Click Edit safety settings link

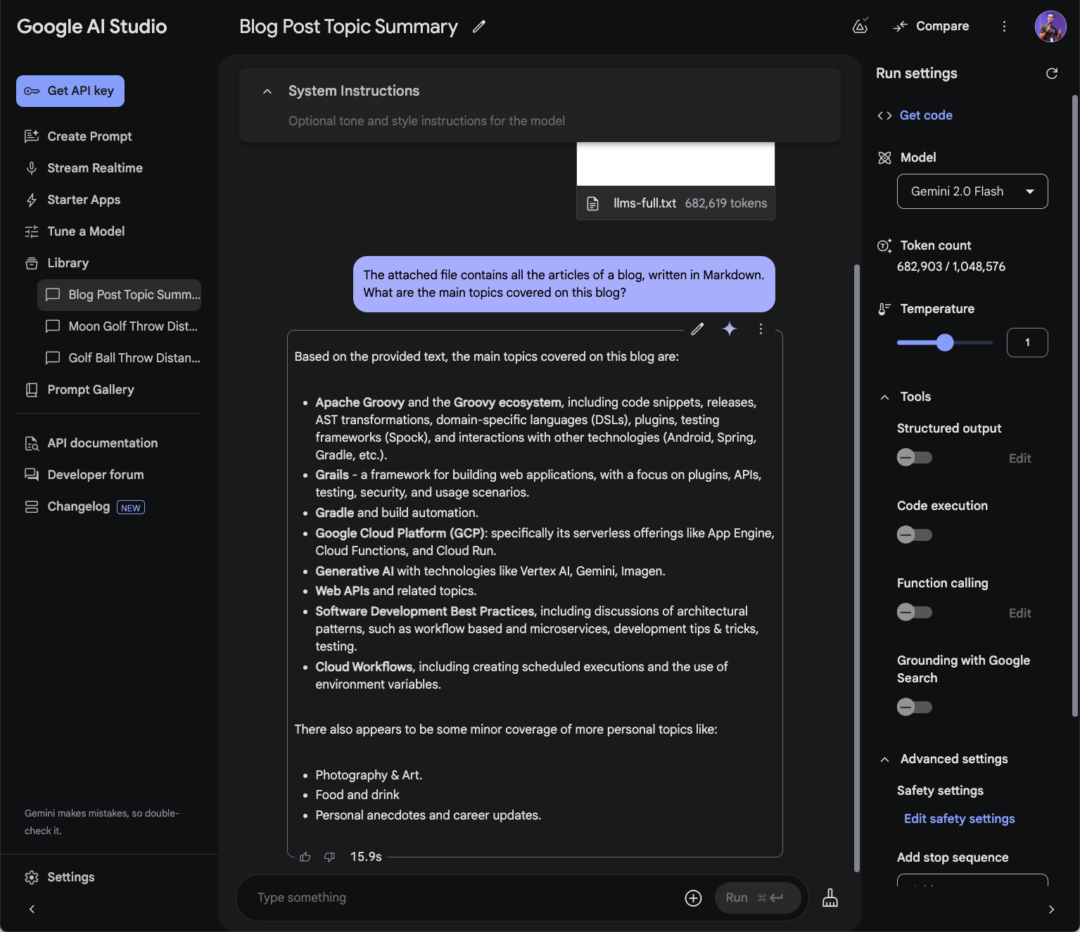pyautogui.click(x=959, y=819)
